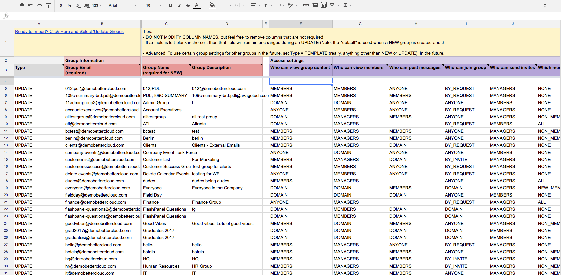561x275 pixels.
Task: Open the borders menu
Action: tap(226, 5)
